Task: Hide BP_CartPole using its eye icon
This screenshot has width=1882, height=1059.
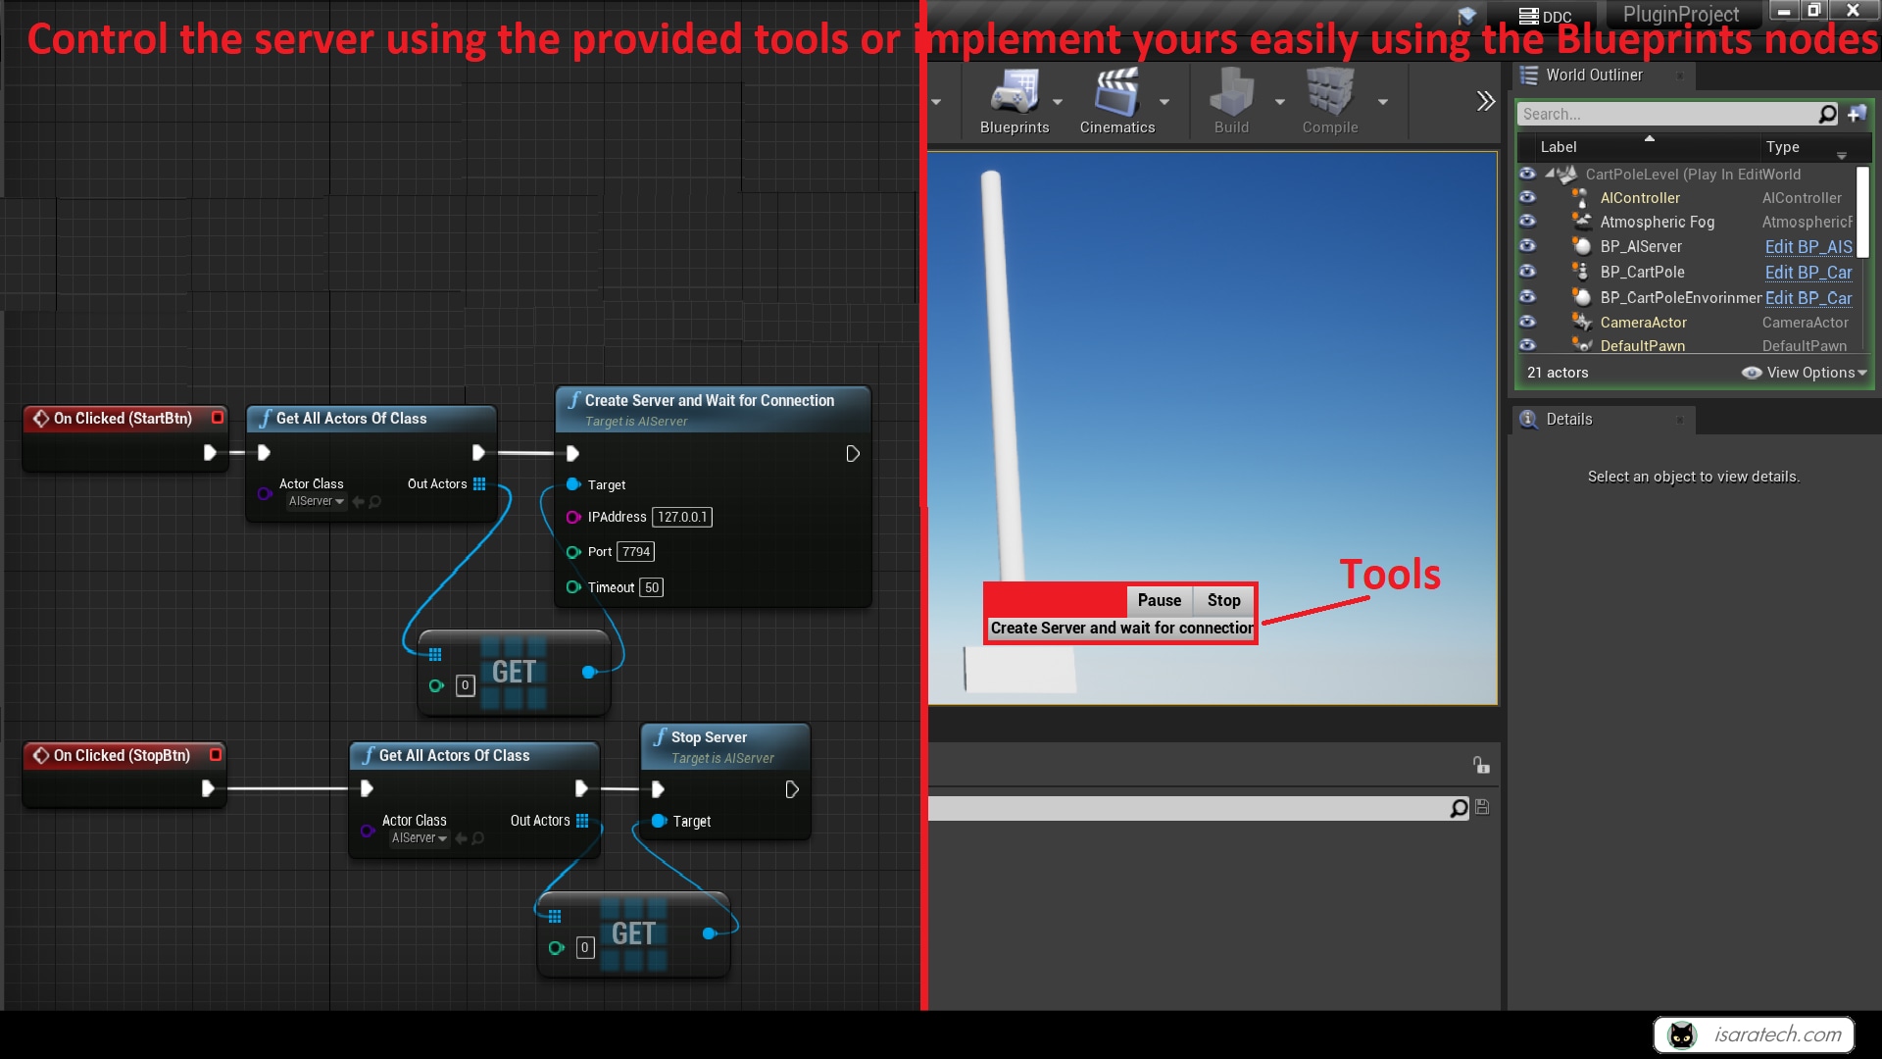Action: 1528,272
